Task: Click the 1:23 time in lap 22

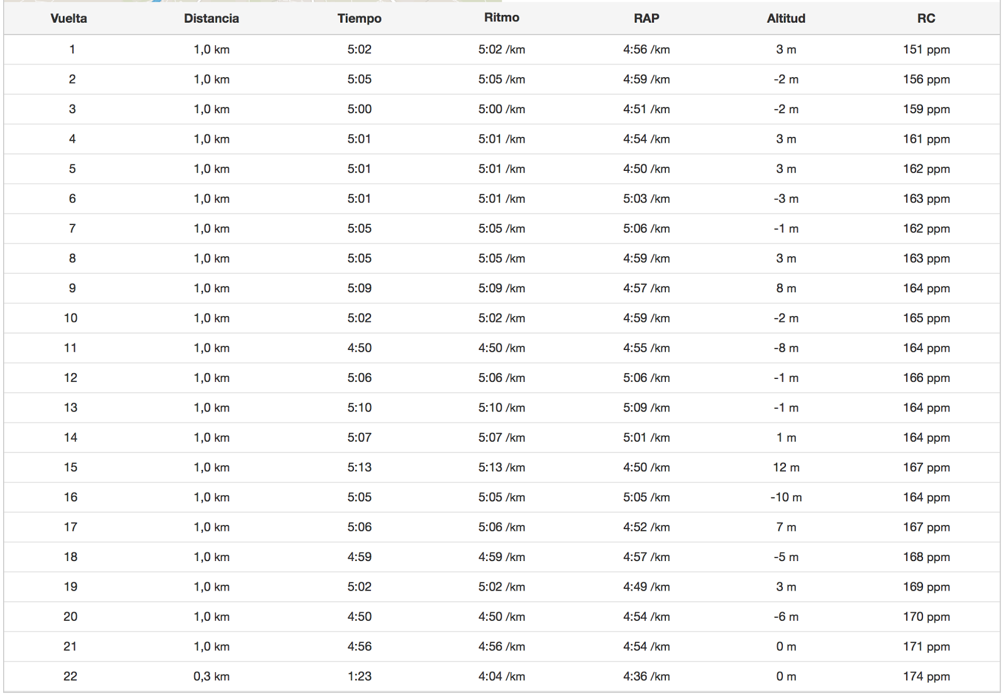Action: (x=359, y=677)
